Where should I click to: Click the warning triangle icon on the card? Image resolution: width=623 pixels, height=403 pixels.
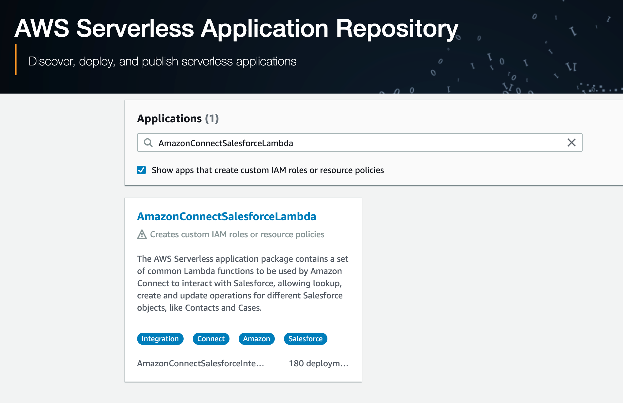click(142, 235)
